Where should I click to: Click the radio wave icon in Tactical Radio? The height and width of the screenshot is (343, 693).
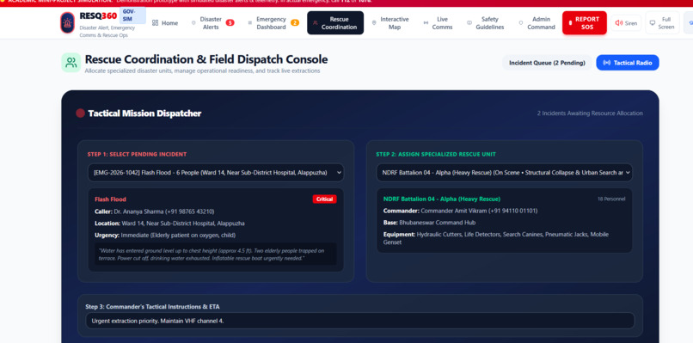[x=607, y=63]
